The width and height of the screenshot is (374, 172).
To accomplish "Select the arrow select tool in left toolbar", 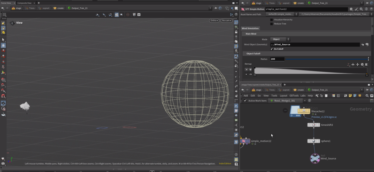I will pyautogui.click(x=3, y=40).
